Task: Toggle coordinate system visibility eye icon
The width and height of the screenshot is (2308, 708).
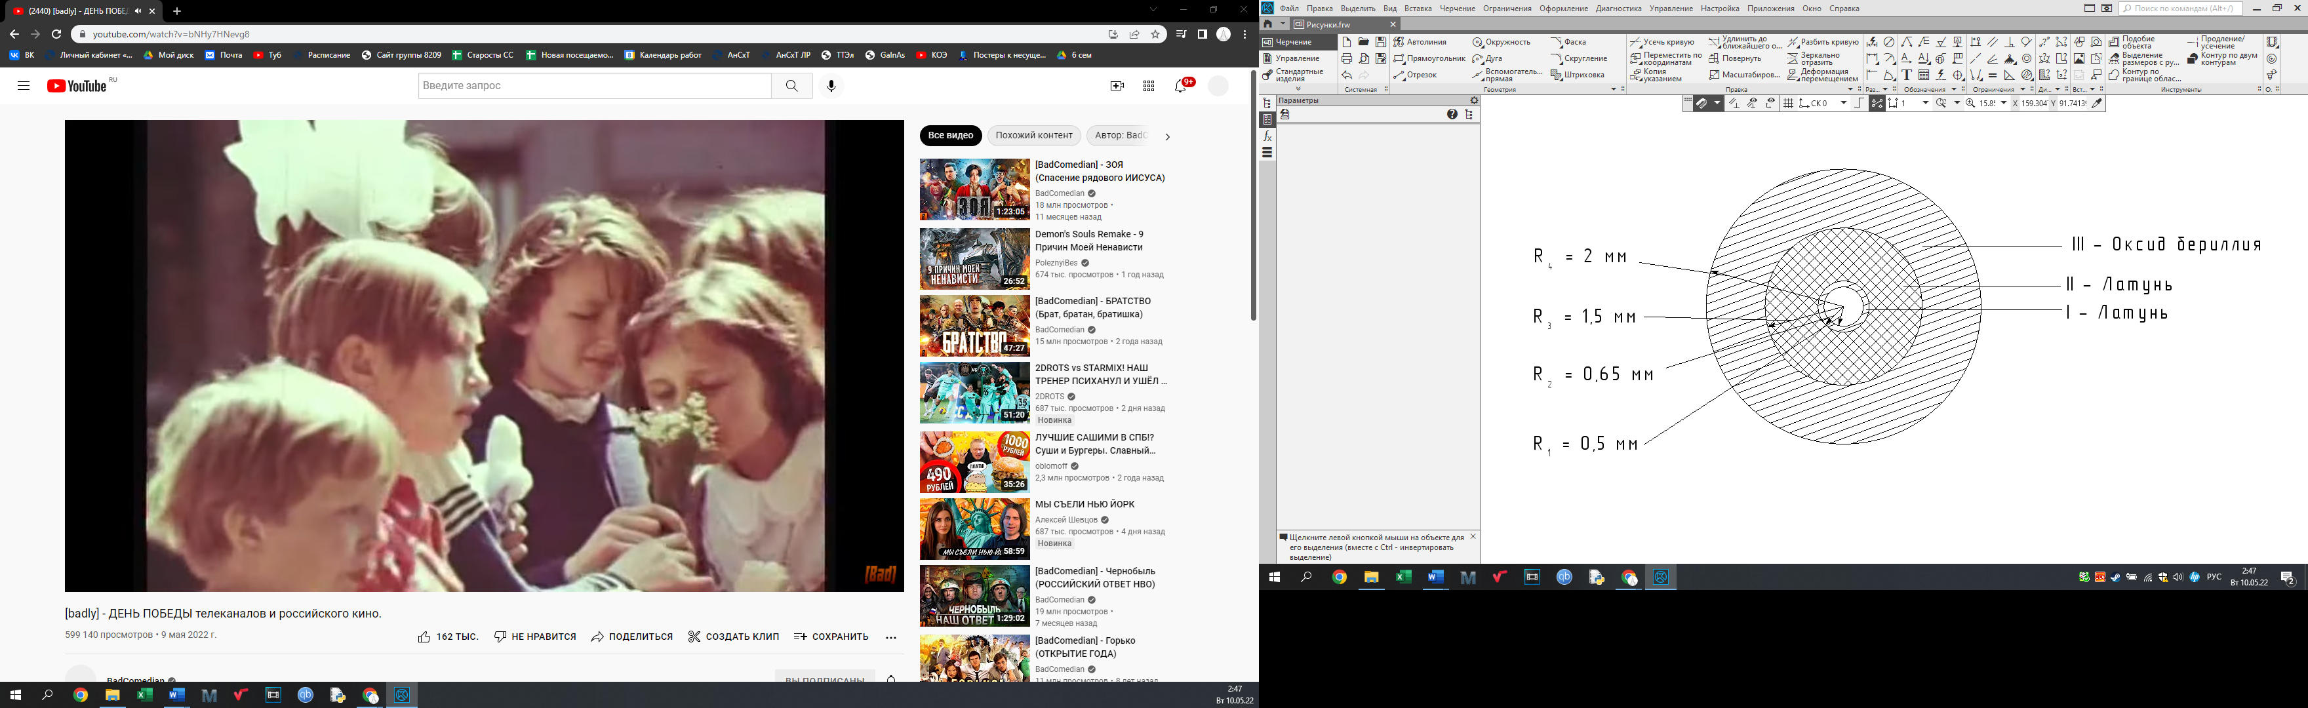Action: click(1770, 104)
